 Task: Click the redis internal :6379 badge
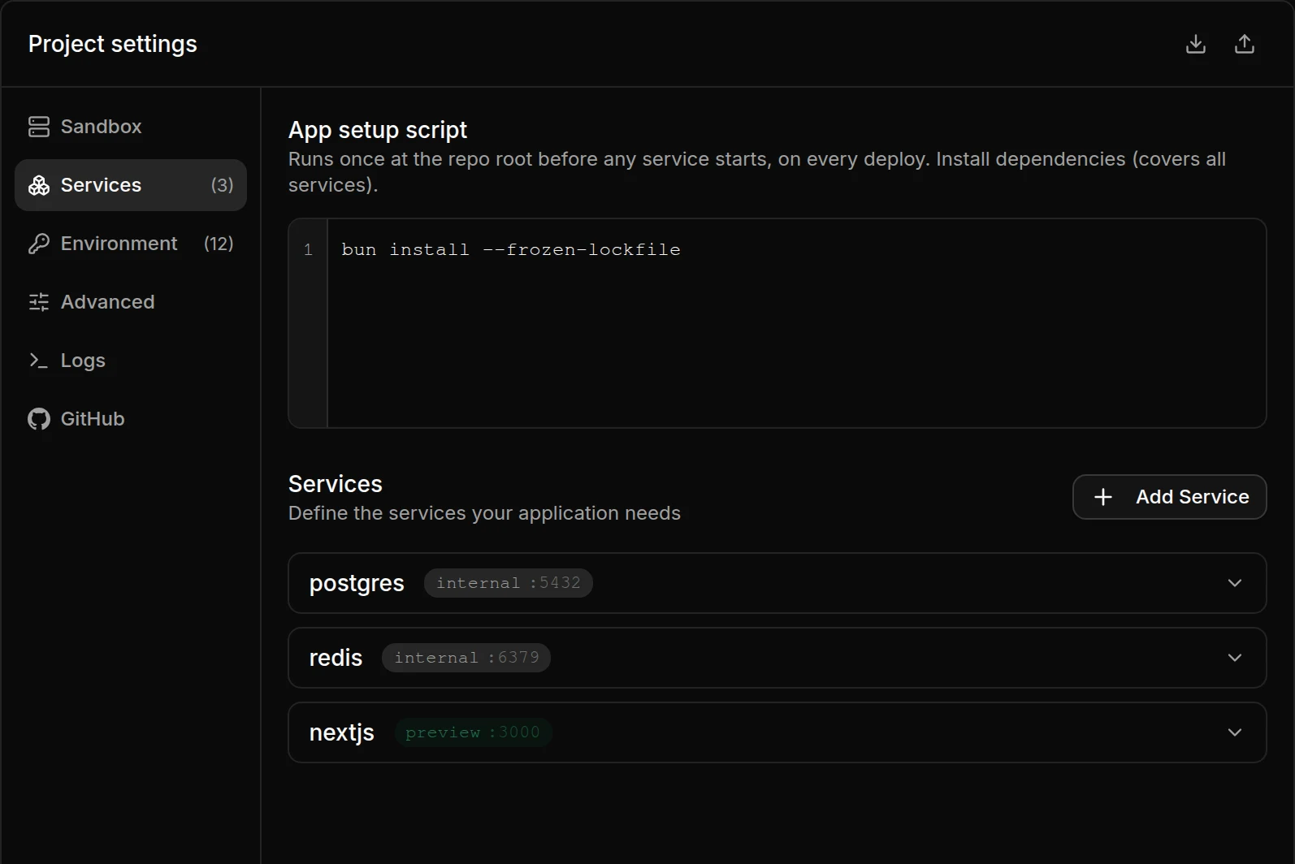pyautogui.click(x=466, y=658)
